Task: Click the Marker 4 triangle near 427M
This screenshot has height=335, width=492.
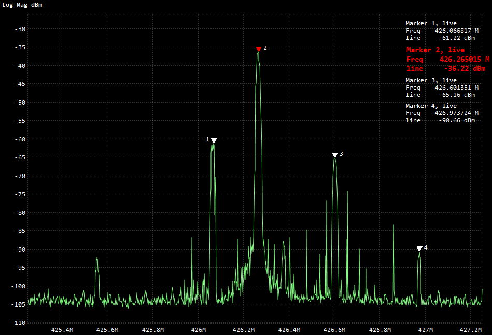Action: point(419,249)
